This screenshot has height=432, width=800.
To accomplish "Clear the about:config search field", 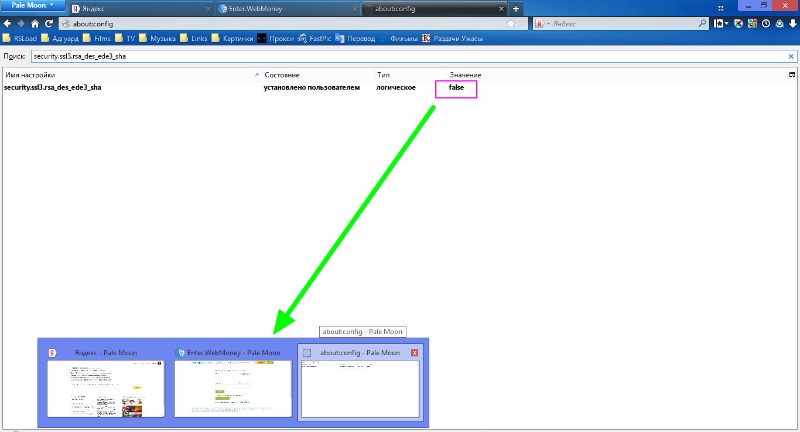I will coord(791,57).
